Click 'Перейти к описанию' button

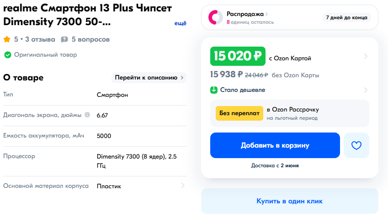coord(149,78)
